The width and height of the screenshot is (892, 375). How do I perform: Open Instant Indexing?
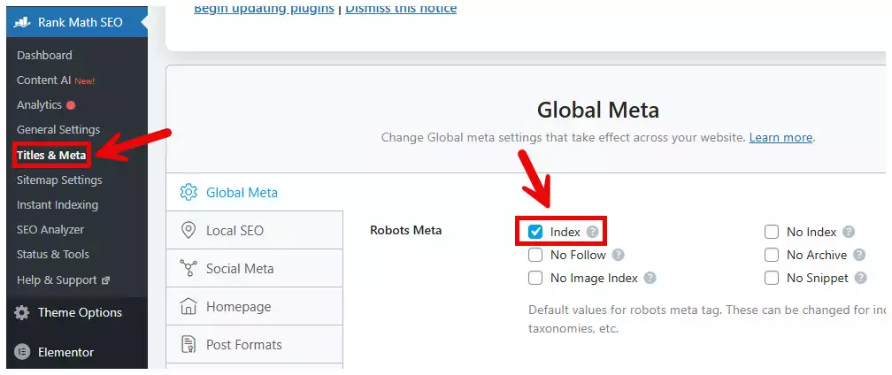pos(57,204)
